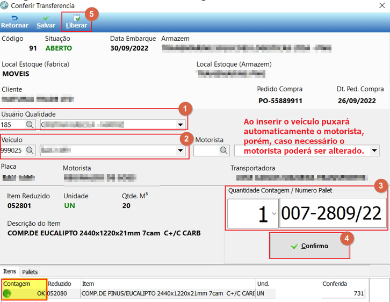Click the Liberar toolbar button
This screenshot has width=390, height=302.
(x=76, y=22)
